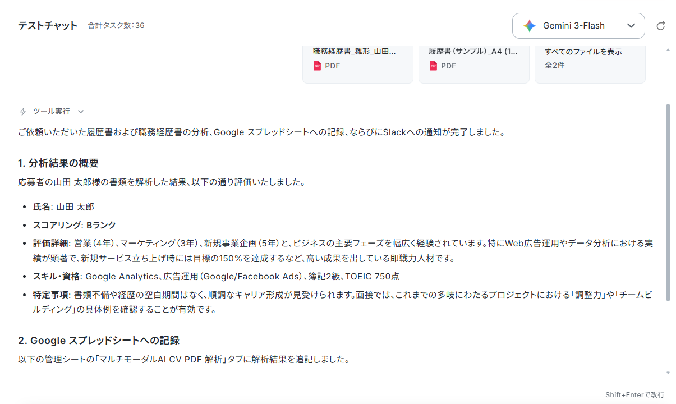
Task: Expand the ツール実行 chevron arrow
Action: pos(81,112)
